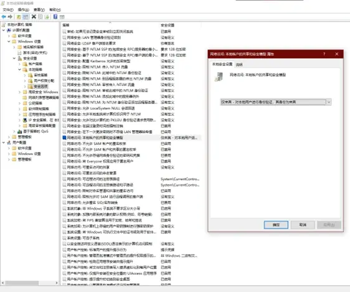Screen dimensions: 350x292
Task: Select the 将 Everyone 权限应用于匿名用户 policy row
Action: click(x=131, y=161)
